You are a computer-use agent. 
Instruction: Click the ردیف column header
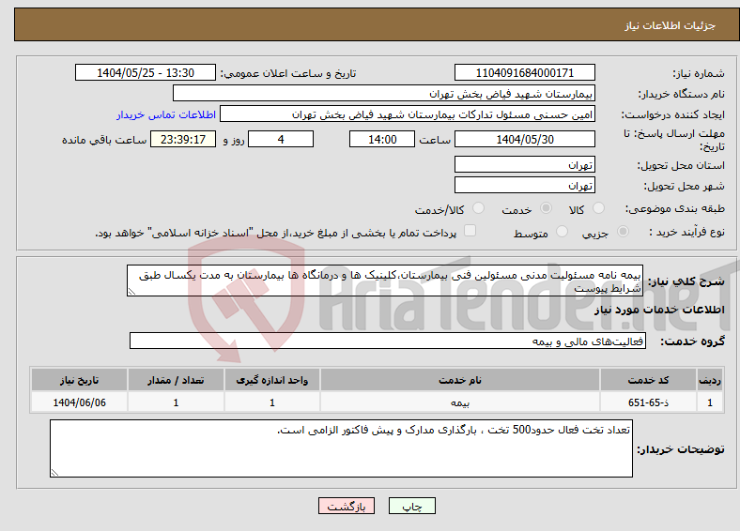tap(710, 380)
